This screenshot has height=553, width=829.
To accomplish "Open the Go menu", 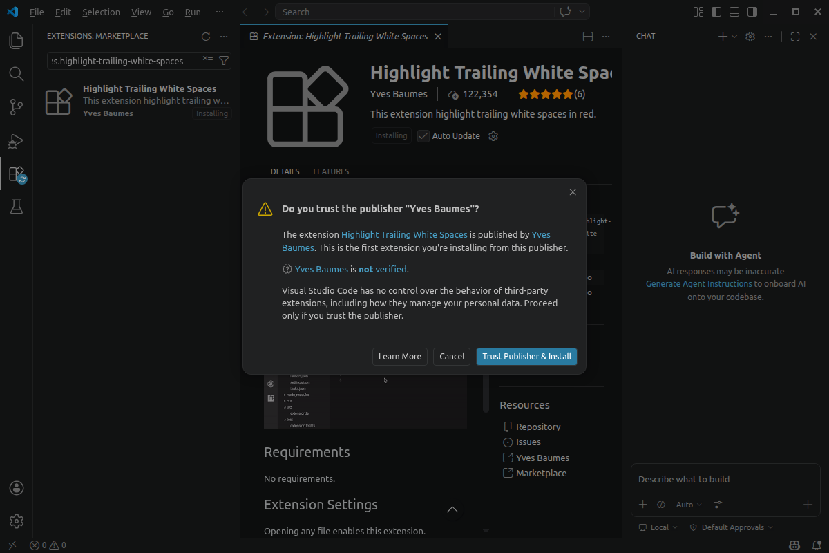I will coord(169,12).
